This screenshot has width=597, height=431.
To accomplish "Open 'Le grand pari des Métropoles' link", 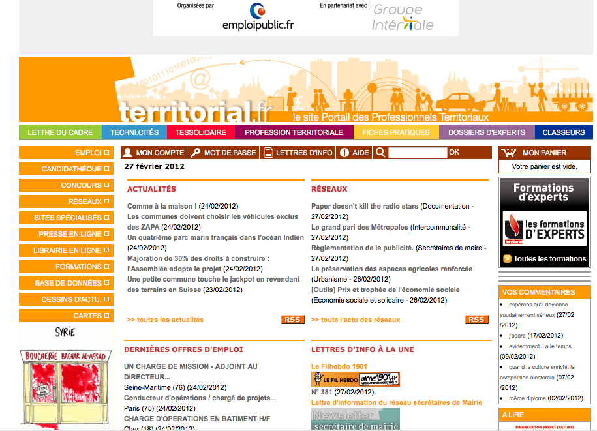I will pyautogui.click(x=360, y=227).
